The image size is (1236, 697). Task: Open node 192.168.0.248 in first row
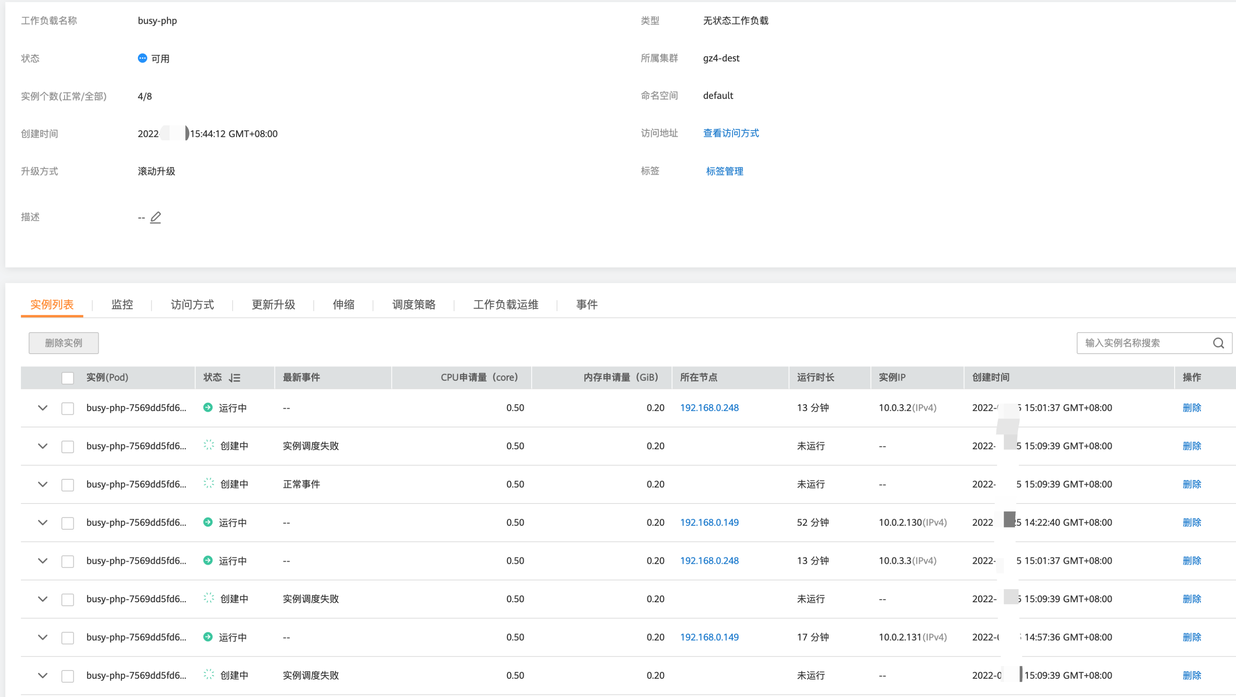[x=709, y=408]
